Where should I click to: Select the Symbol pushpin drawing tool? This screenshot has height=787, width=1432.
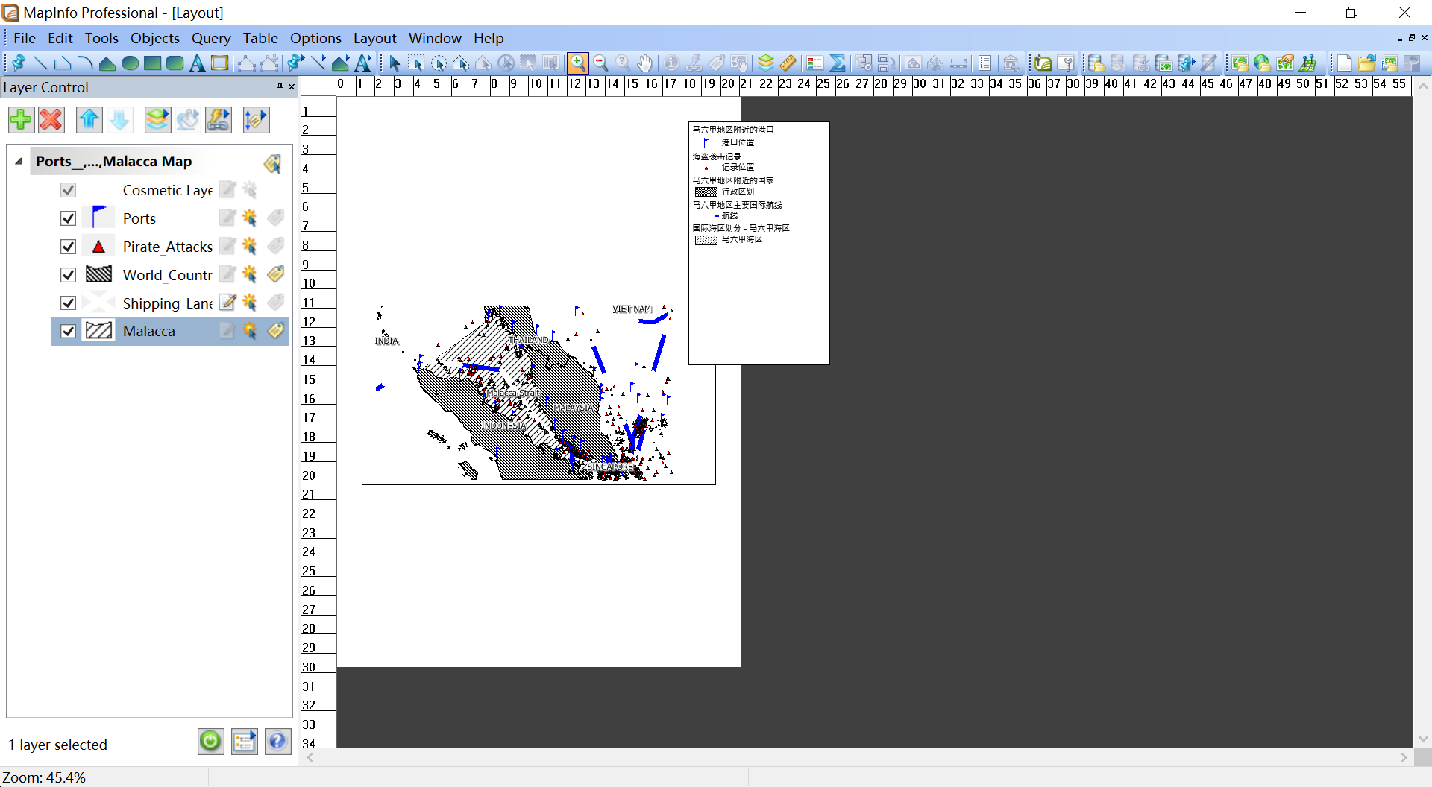click(18, 63)
